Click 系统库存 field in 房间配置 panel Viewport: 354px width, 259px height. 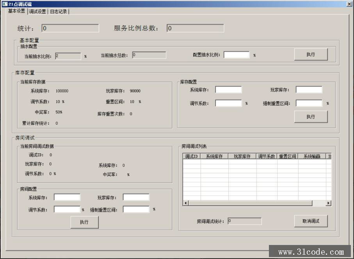click(67, 197)
